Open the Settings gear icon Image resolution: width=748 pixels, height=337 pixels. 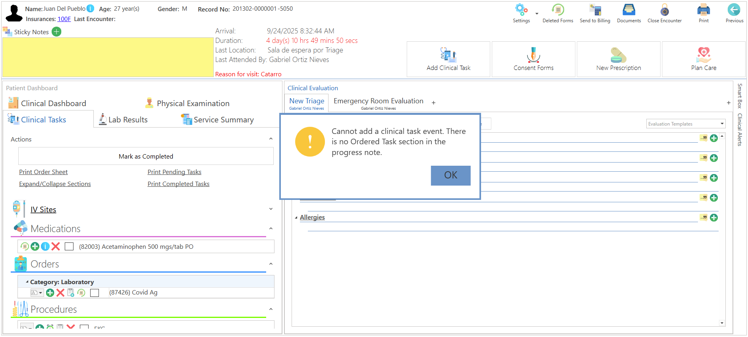tap(521, 10)
